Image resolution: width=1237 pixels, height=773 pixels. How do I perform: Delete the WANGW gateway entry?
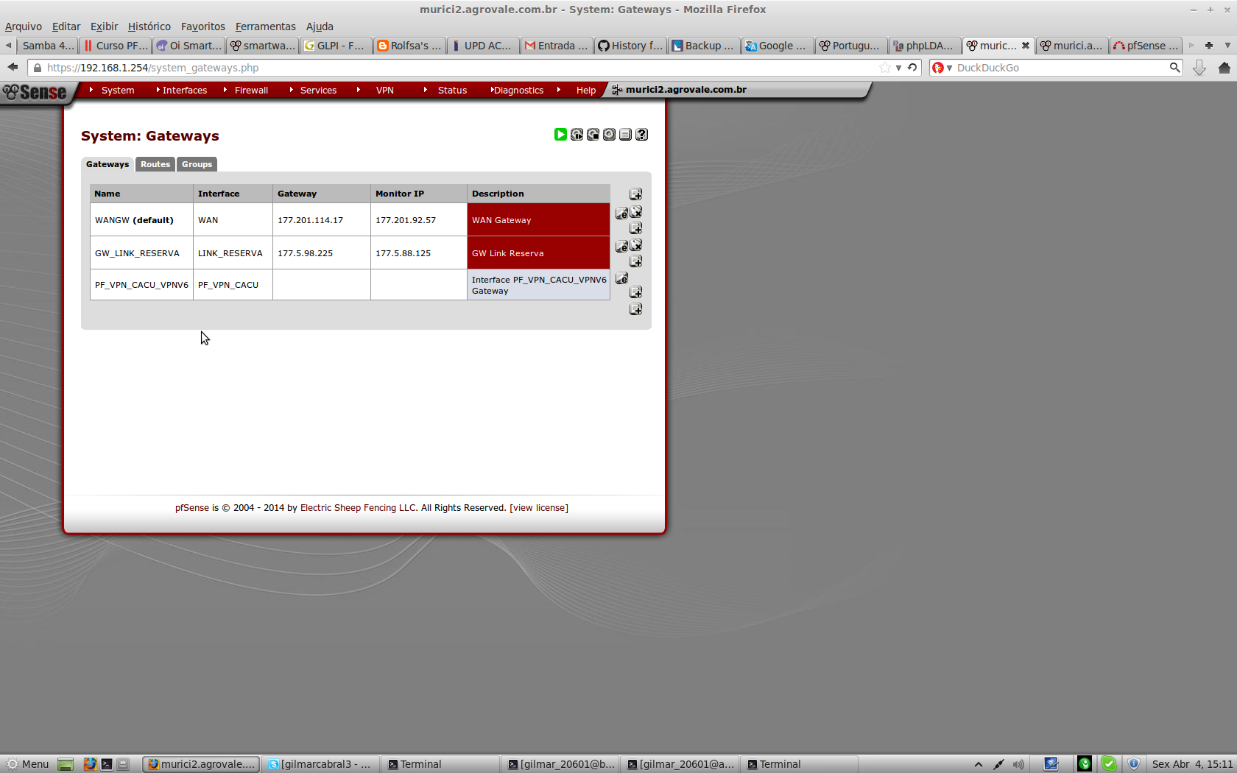(635, 212)
